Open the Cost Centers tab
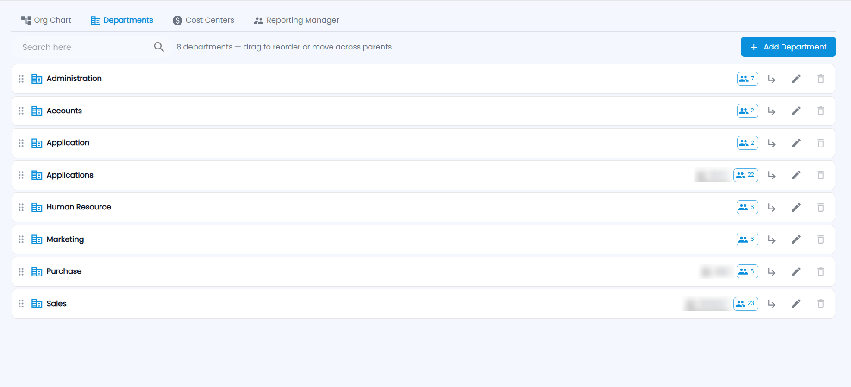 pyautogui.click(x=203, y=20)
